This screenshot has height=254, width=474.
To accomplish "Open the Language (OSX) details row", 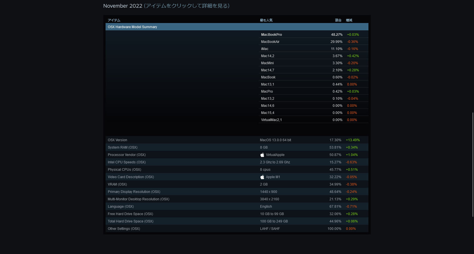I will click(x=237, y=207).
